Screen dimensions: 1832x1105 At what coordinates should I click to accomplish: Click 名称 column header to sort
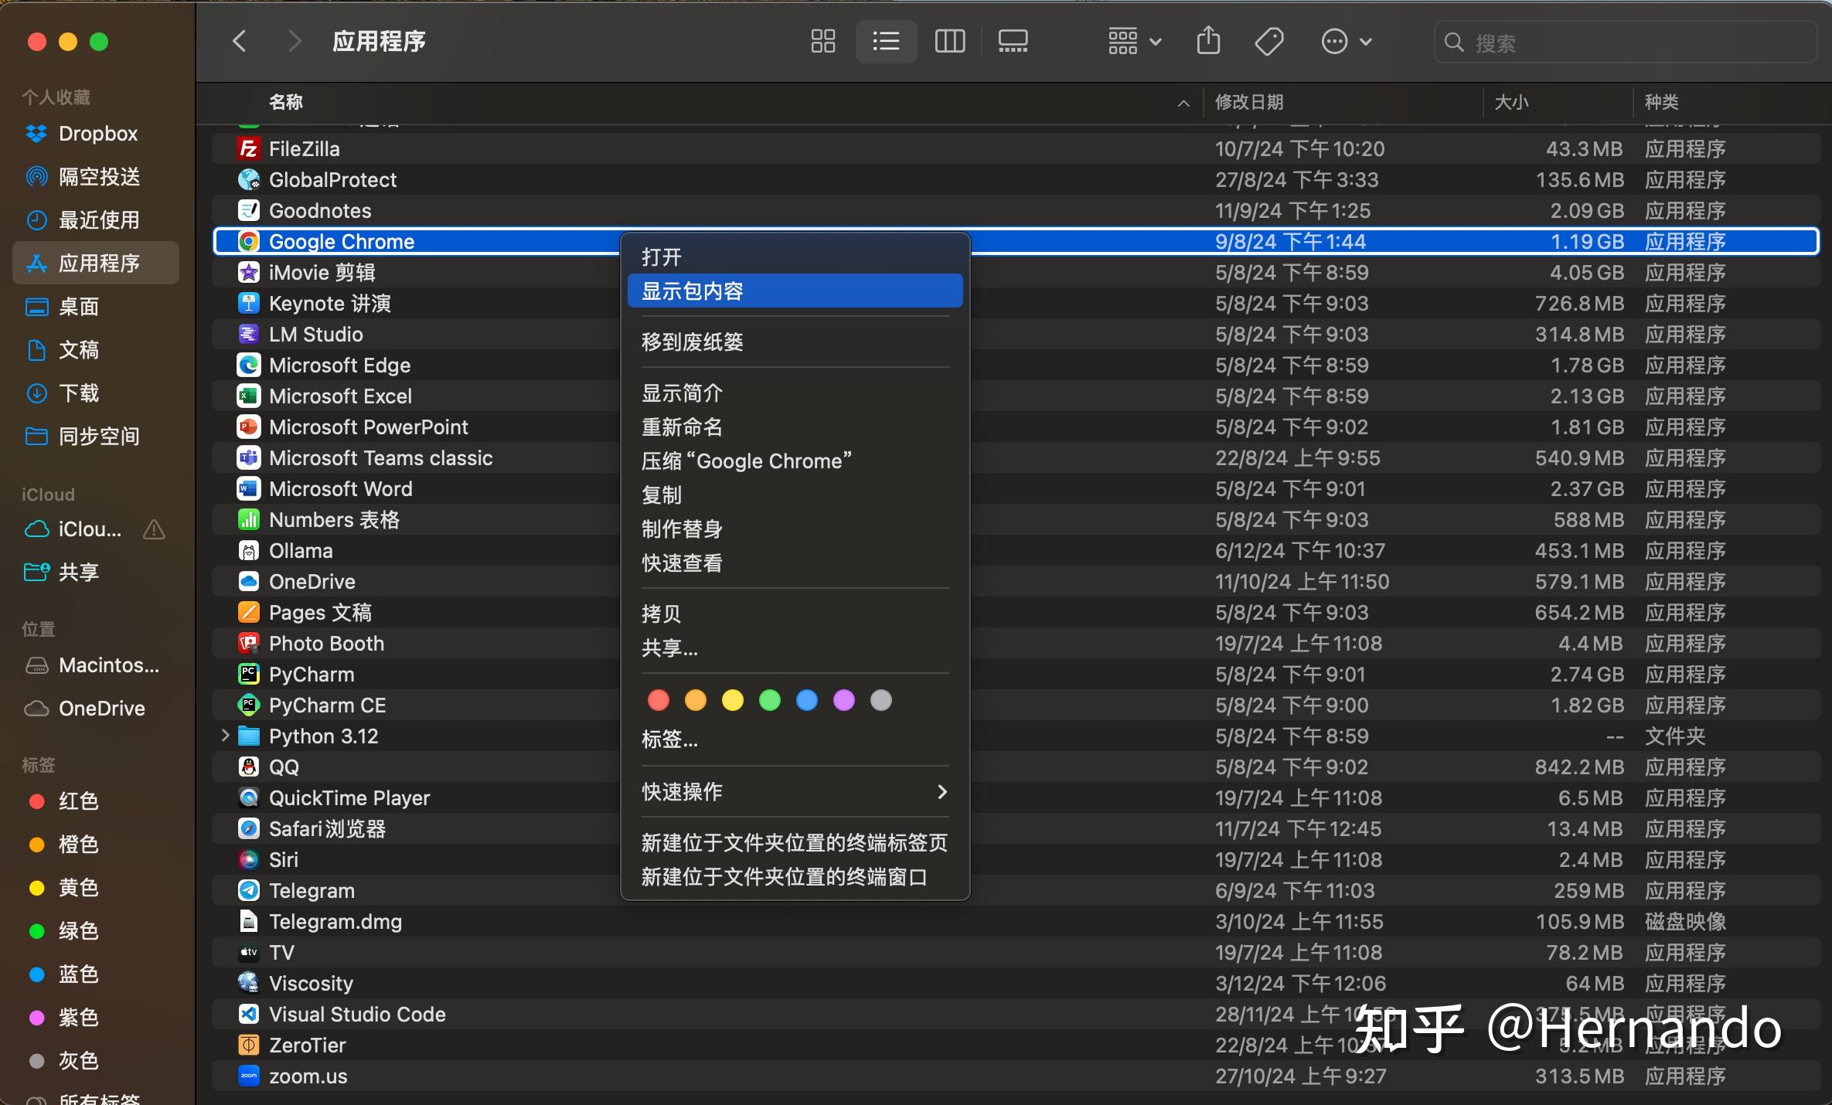(x=285, y=101)
